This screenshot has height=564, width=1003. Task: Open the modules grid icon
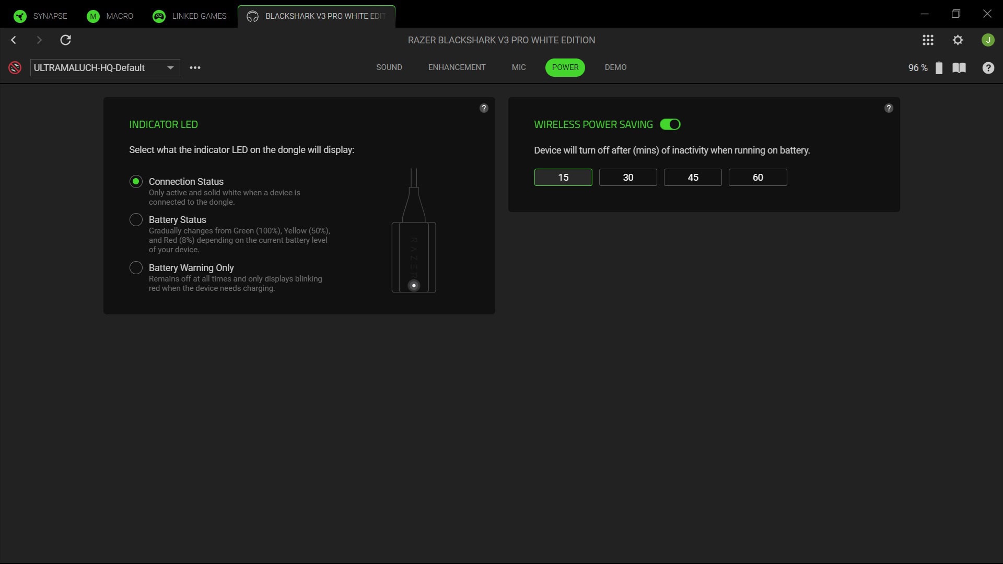(928, 40)
